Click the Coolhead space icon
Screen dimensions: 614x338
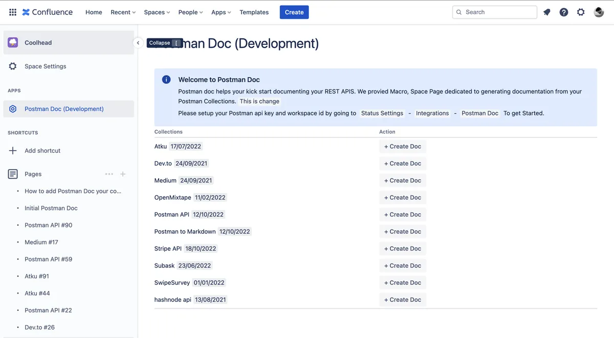[x=13, y=42]
